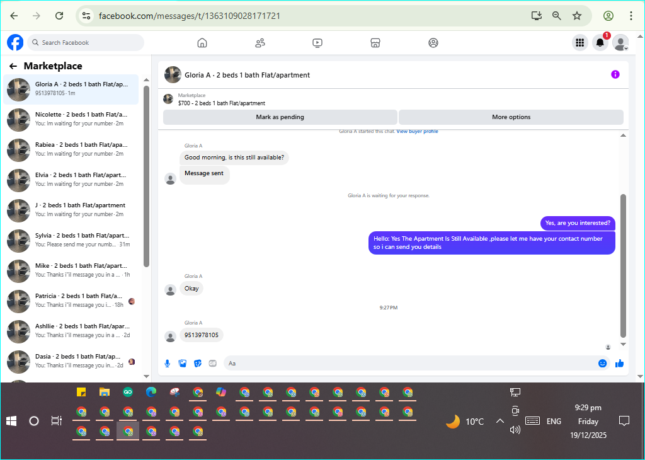
Task: Open Dasia conversation in list
Action: (71, 362)
